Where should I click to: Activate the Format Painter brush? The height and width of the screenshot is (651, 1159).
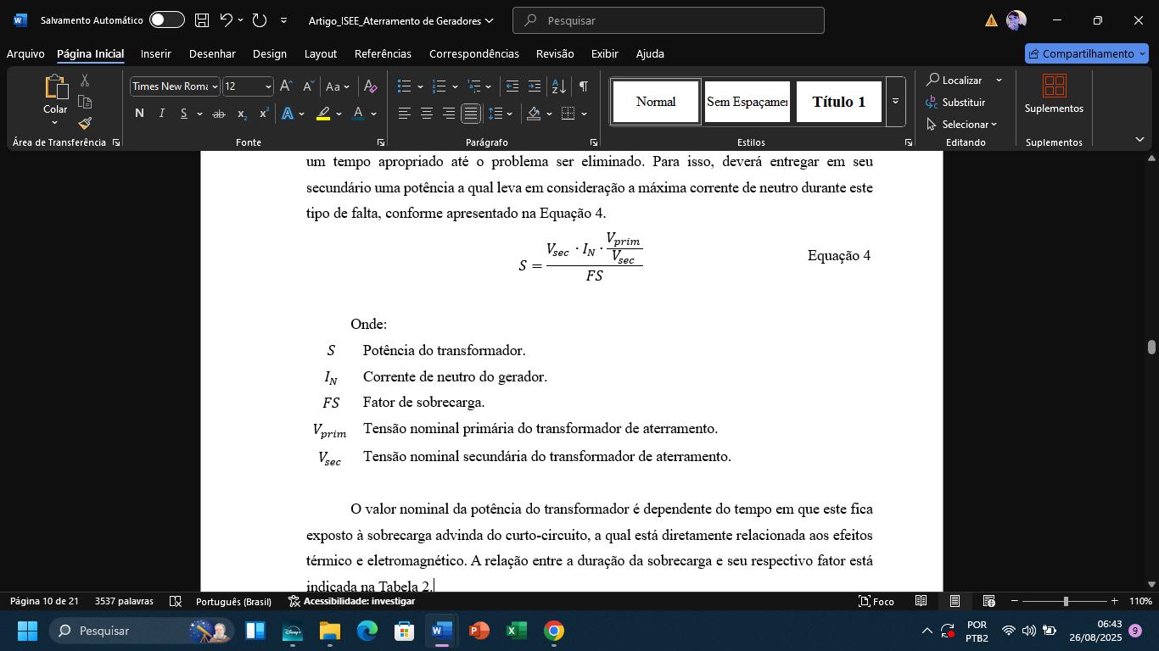click(85, 123)
